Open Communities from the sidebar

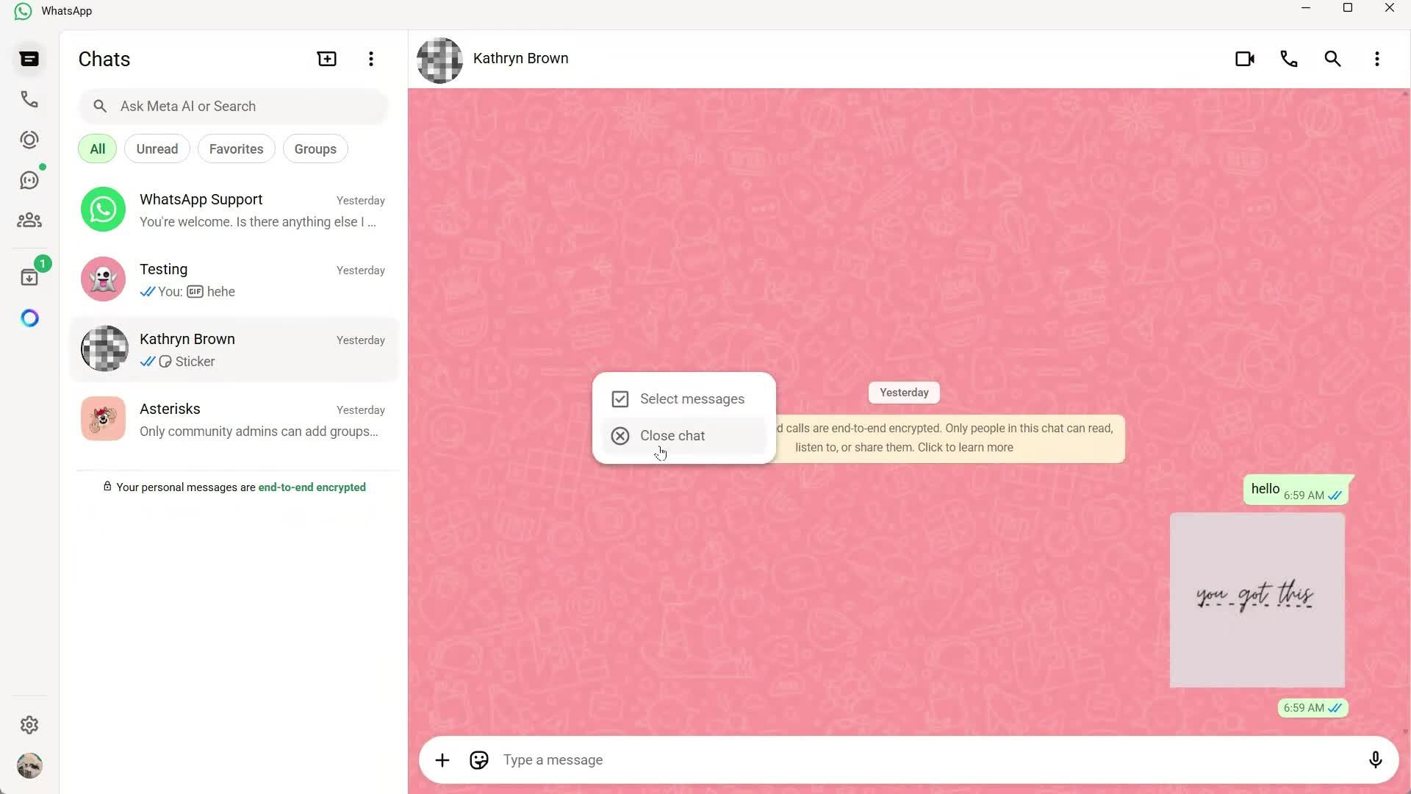pyautogui.click(x=29, y=221)
